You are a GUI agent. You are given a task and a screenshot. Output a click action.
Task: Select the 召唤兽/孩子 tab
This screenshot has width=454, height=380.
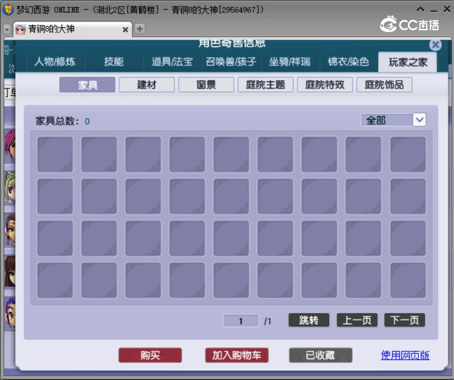coord(231,62)
